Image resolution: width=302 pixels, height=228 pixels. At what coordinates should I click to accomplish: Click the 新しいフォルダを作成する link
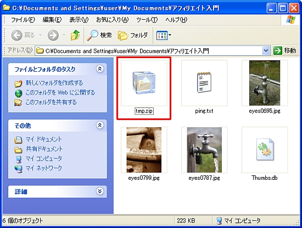54,83
